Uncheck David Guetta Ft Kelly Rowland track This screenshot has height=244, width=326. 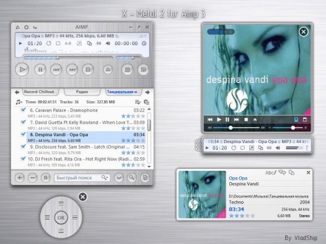[23, 122]
